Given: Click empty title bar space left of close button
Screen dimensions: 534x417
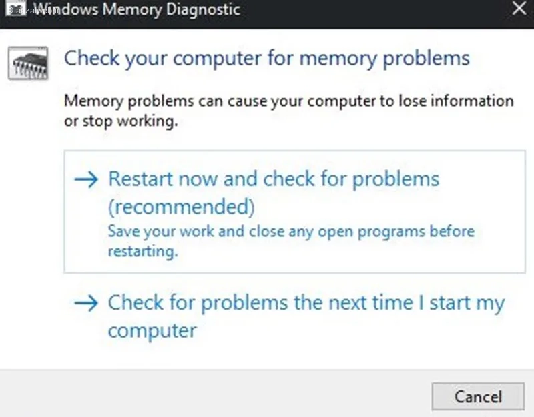Looking at the screenshot, I should click(x=374, y=10).
